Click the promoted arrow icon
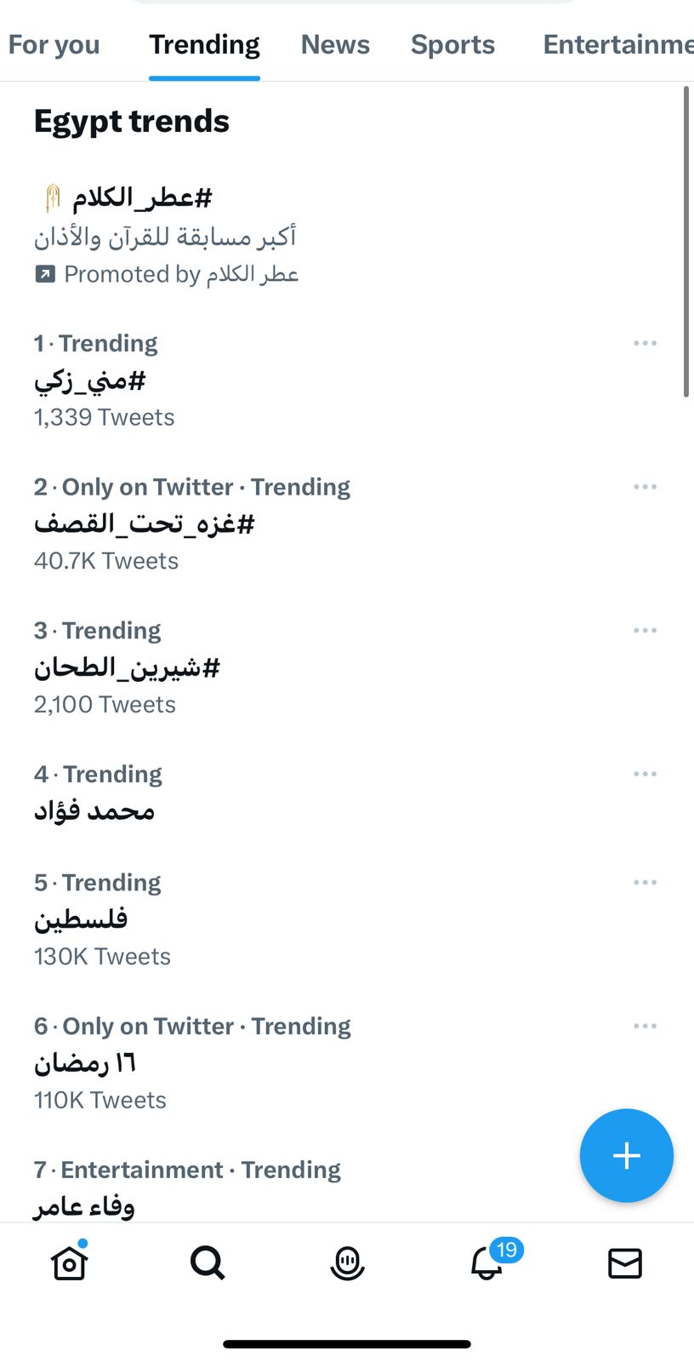This screenshot has height=1362, width=694. [45, 274]
